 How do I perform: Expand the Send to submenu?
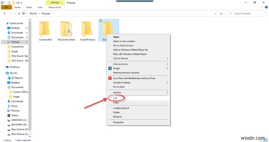pyautogui.click(x=138, y=92)
